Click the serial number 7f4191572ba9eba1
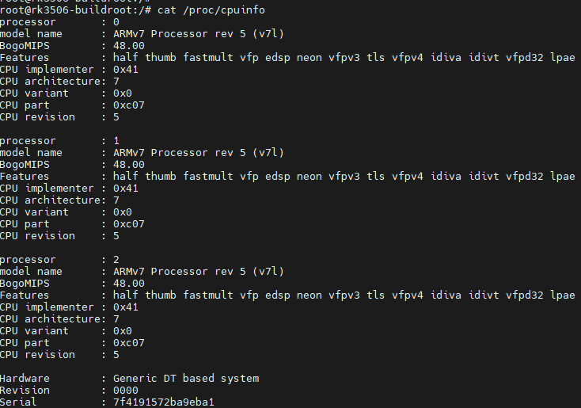581x408 pixels. pyautogui.click(x=164, y=402)
